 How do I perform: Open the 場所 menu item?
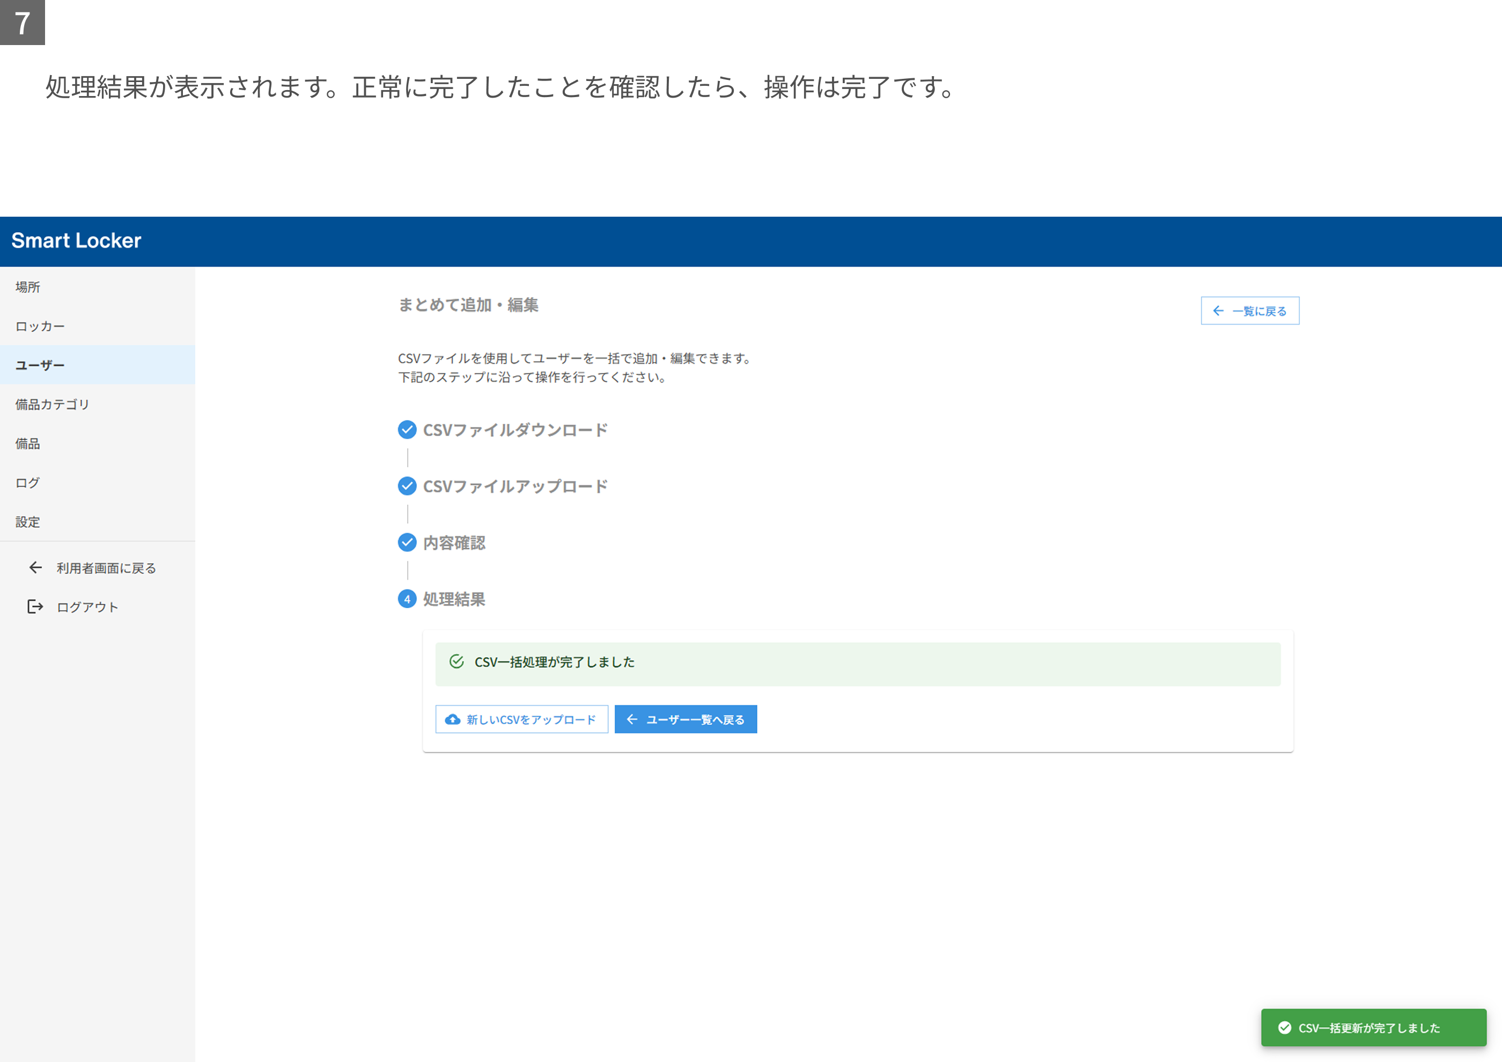point(98,287)
